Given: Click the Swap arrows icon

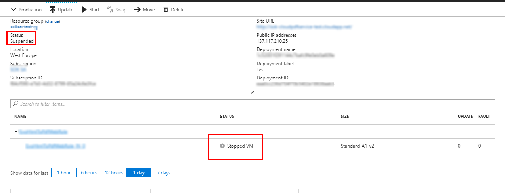Looking at the screenshot, I should pos(110,9).
